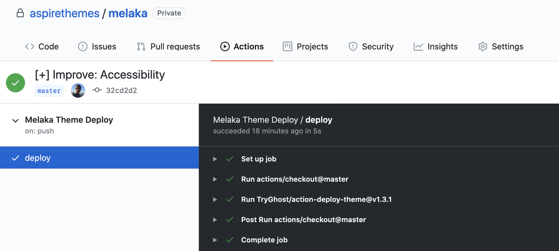Click the master branch label
This screenshot has width=559, height=251.
tap(49, 91)
